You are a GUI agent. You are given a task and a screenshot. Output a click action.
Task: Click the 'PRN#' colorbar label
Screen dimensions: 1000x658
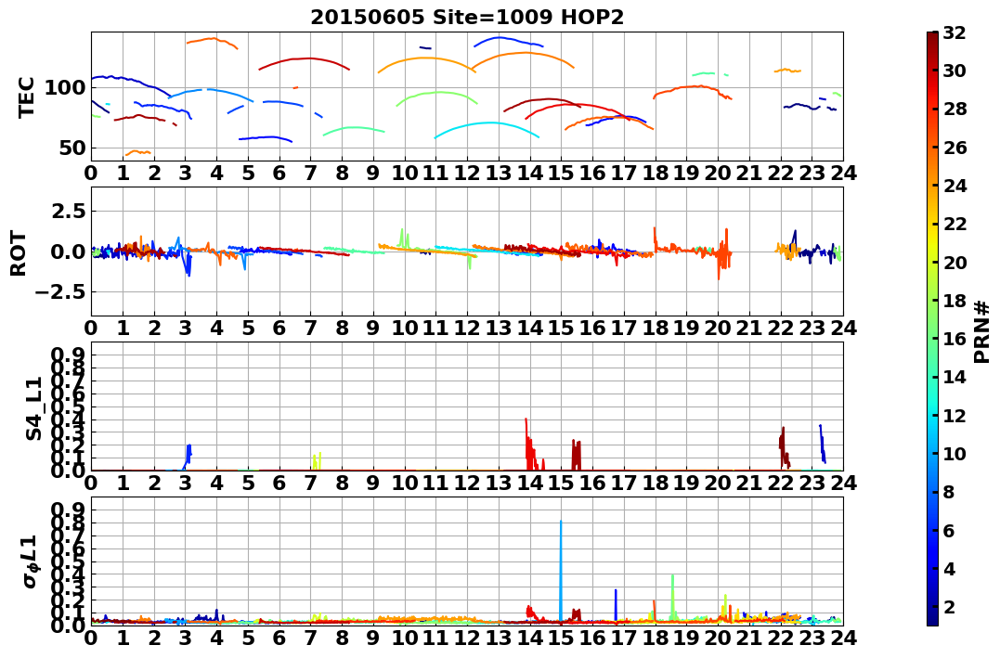pos(982,332)
